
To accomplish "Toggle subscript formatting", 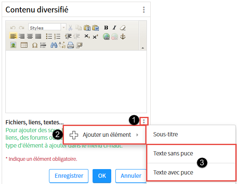I will pyautogui.click(x=87, y=36).
